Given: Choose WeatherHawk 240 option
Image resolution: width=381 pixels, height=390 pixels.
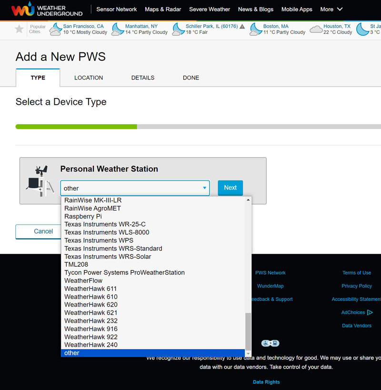Looking at the screenshot, I should (153, 345).
